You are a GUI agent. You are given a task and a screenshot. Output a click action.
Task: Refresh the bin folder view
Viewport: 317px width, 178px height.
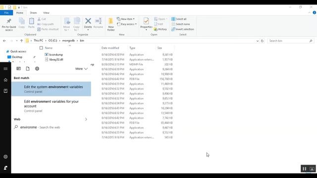(x=262, y=41)
